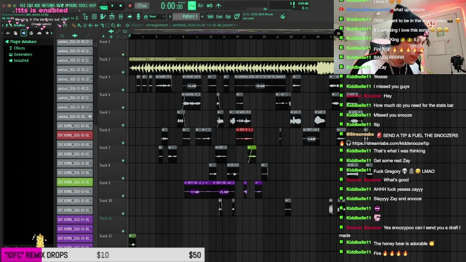Select the playlist Select tool

[107, 25]
